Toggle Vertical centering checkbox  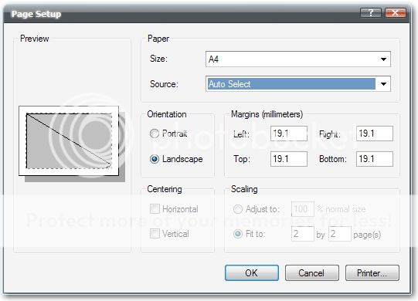point(155,234)
